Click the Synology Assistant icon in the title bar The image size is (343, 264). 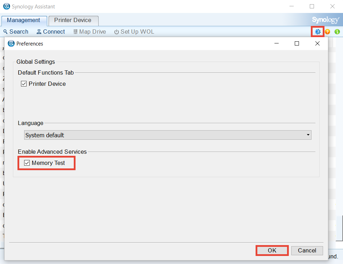coord(6,6)
